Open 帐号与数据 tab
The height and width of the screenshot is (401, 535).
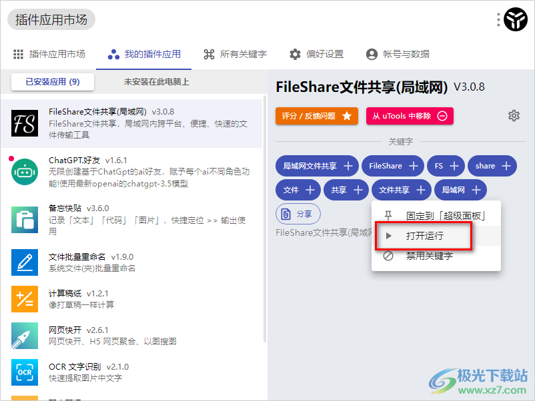(398, 54)
